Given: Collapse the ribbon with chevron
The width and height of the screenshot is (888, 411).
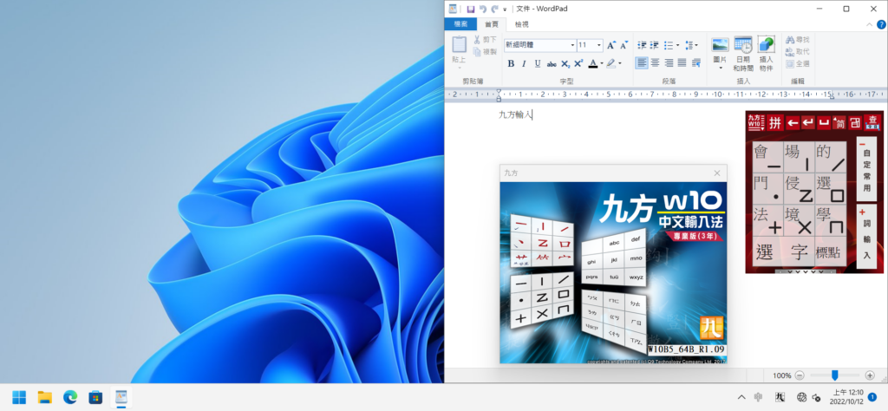Looking at the screenshot, I should pyautogui.click(x=870, y=24).
